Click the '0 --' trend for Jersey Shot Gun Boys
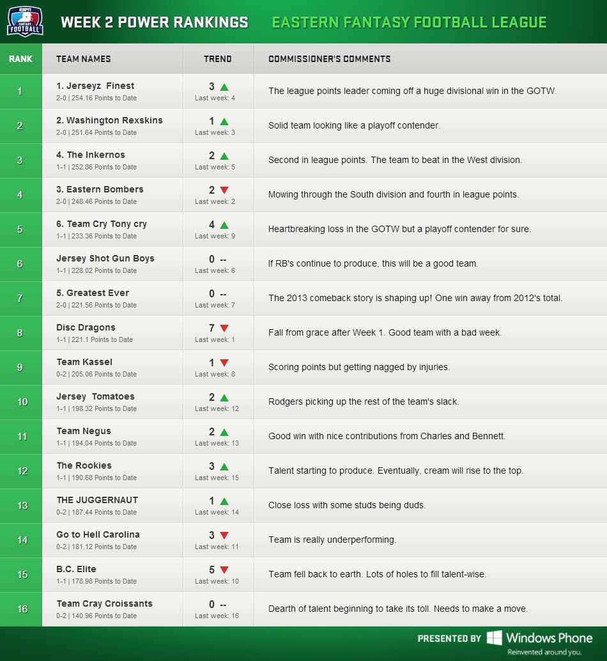This screenshot has height=661, width=607. pos(218,260)
